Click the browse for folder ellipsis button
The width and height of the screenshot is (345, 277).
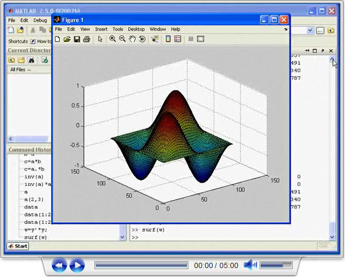320,31
